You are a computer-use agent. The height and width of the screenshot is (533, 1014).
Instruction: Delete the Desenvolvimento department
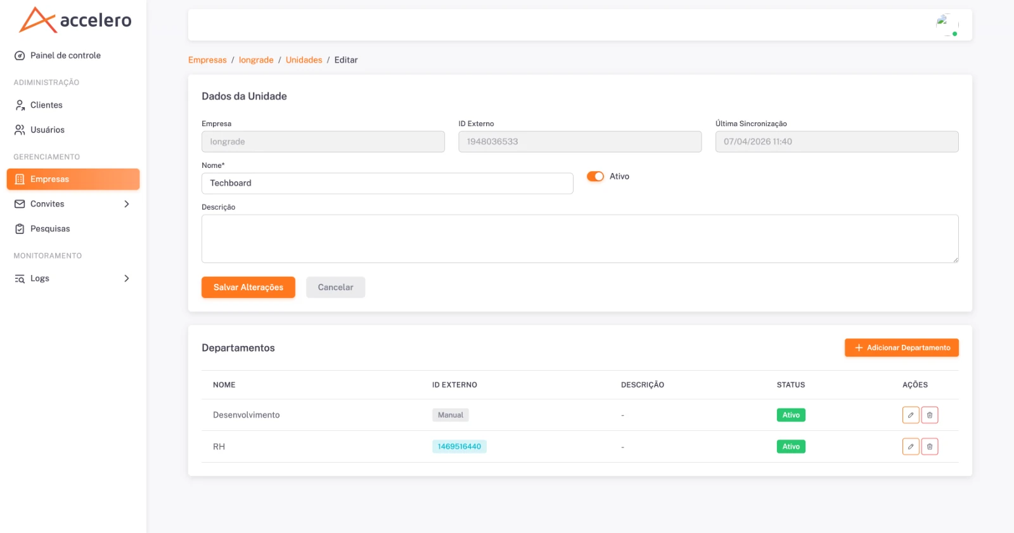click(930, 415)
